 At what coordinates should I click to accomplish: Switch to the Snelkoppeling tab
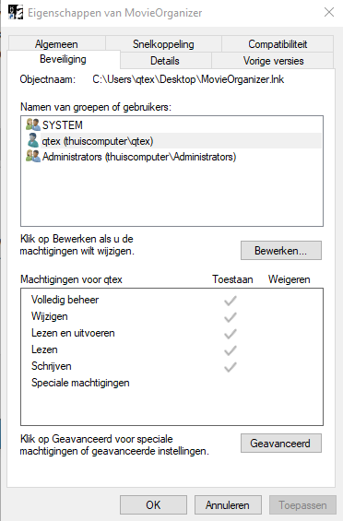tap(163, 44)
